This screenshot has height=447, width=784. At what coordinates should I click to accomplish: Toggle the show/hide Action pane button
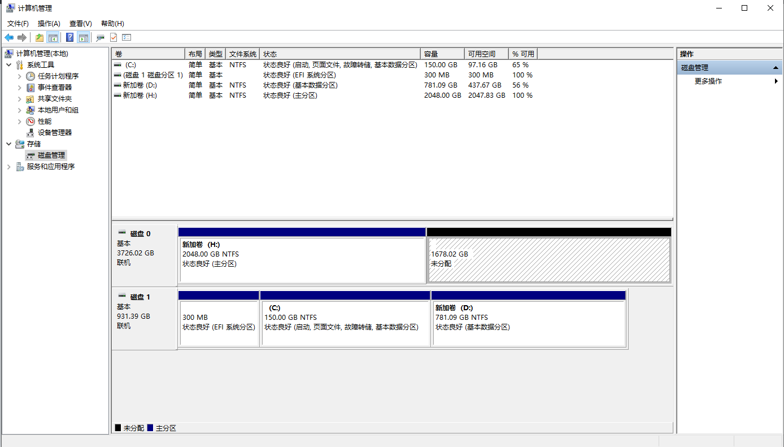[84, 37]
